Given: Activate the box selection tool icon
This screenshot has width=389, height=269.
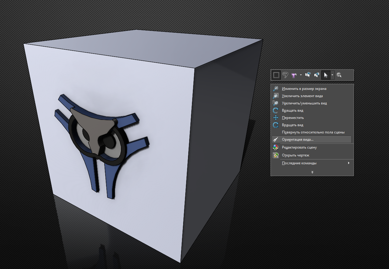Looking at the screenshot, I should [276, 75].
